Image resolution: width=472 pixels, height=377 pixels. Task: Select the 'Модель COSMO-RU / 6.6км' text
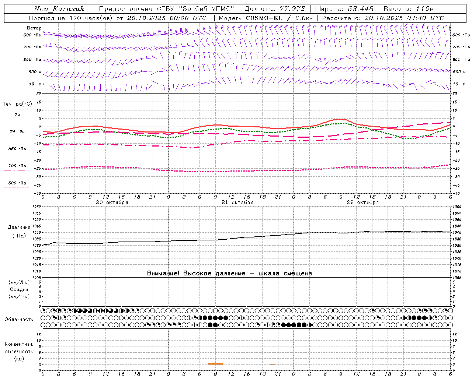(x=266, y=18)
